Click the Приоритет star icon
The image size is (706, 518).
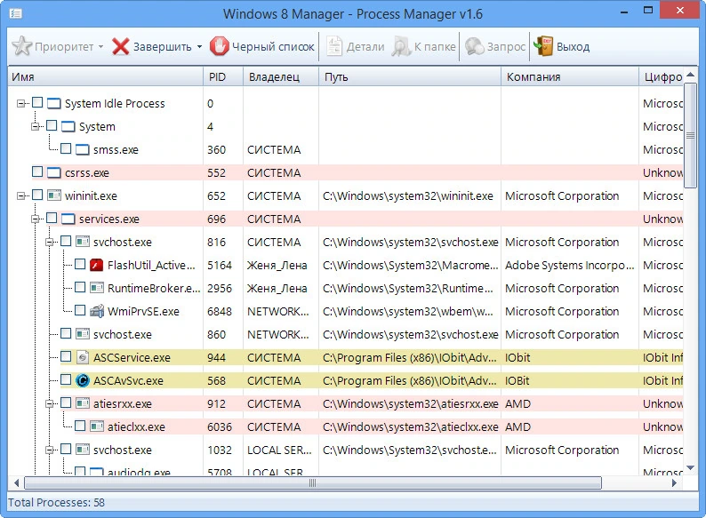21,46
